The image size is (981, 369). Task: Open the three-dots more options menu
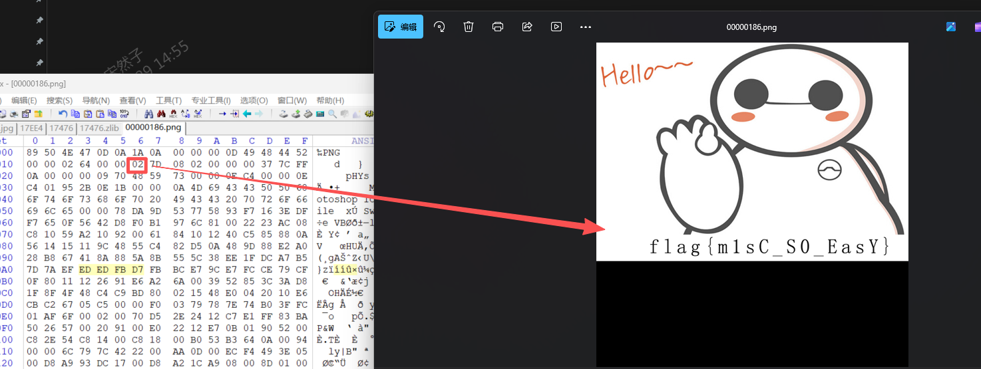586,27
